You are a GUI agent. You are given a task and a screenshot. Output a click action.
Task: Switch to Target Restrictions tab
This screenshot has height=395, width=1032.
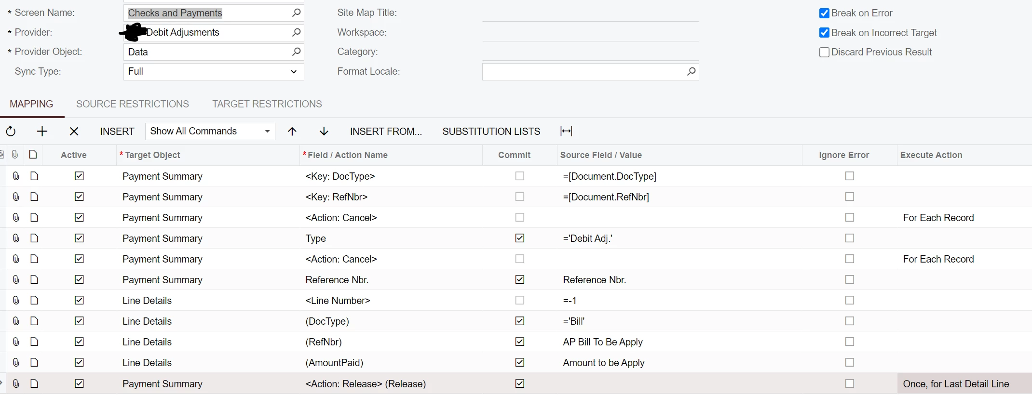[x=267, y=104]
